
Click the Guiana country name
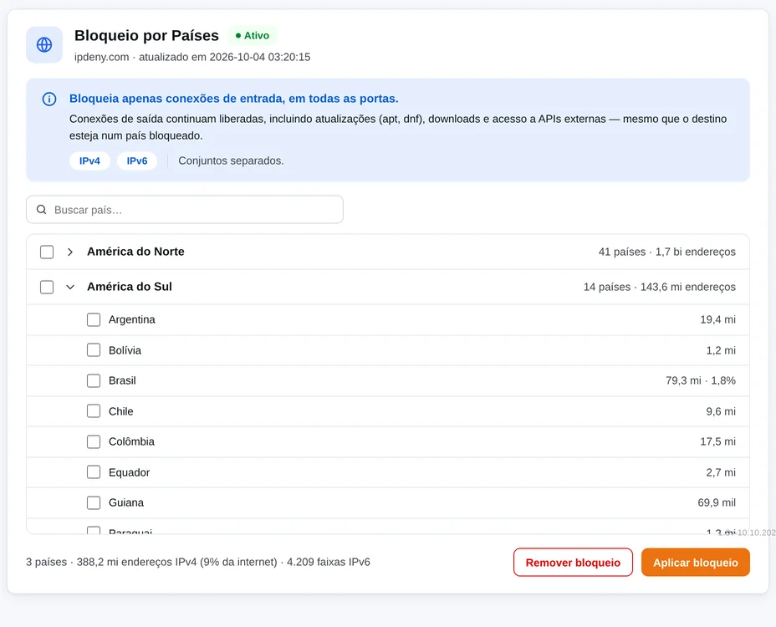pyautogui.click(x=126, y=502)
